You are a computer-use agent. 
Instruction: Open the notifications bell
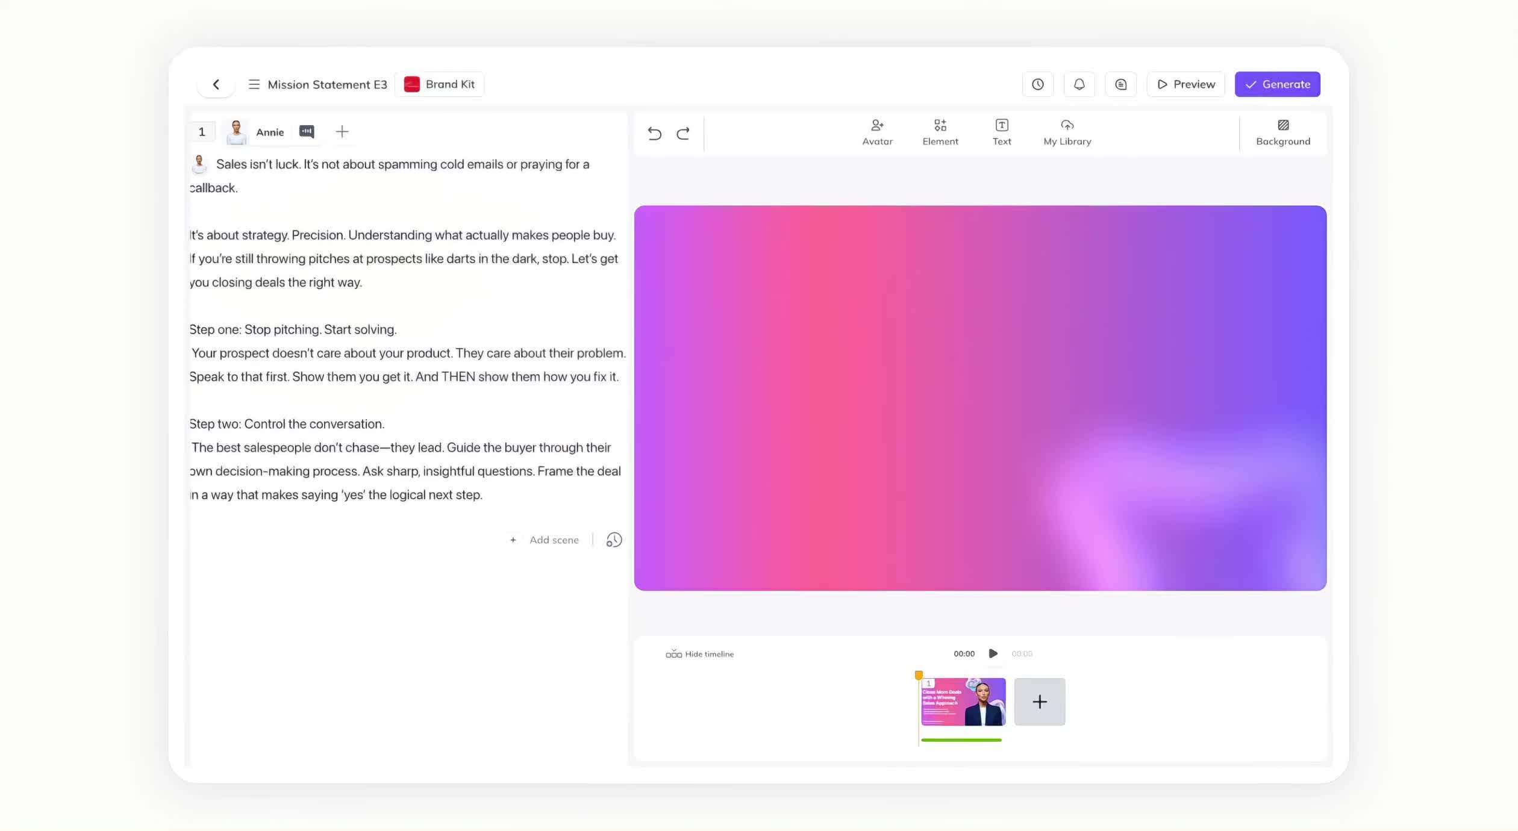point(1079,84)
